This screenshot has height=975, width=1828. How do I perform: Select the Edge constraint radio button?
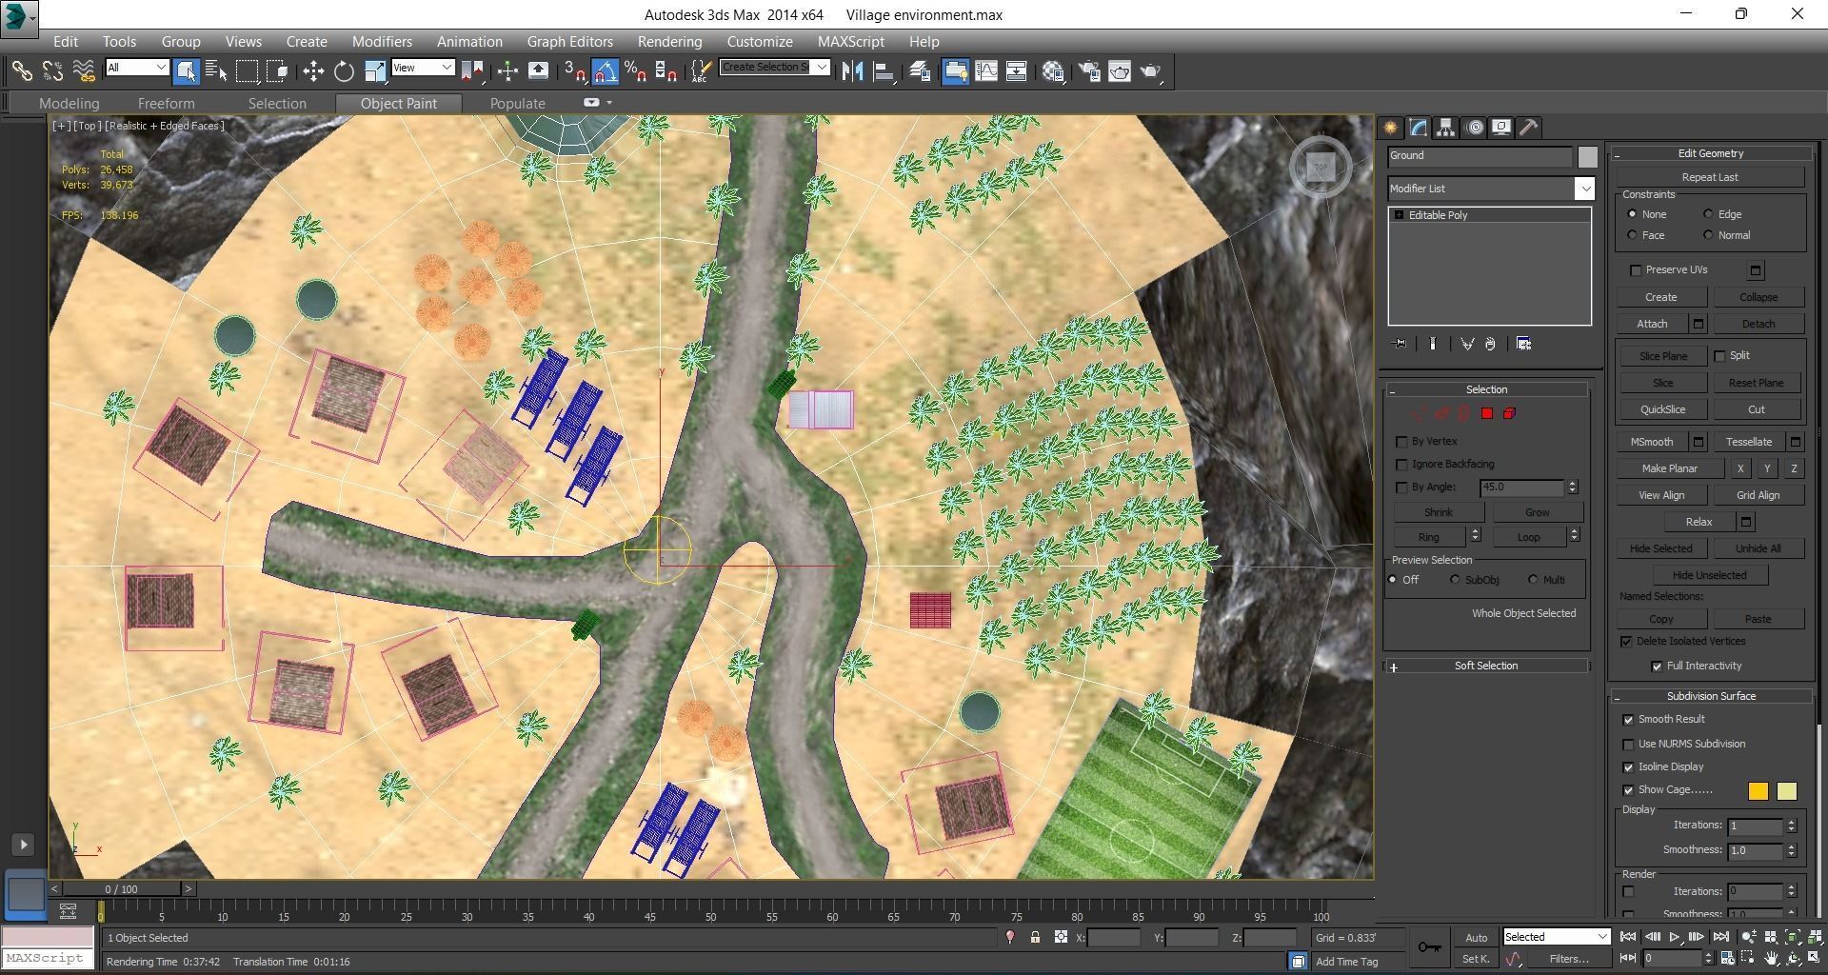coord(1708,214)
